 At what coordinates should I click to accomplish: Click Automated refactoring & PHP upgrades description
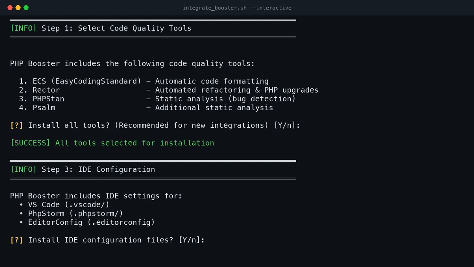pos(237,90)
